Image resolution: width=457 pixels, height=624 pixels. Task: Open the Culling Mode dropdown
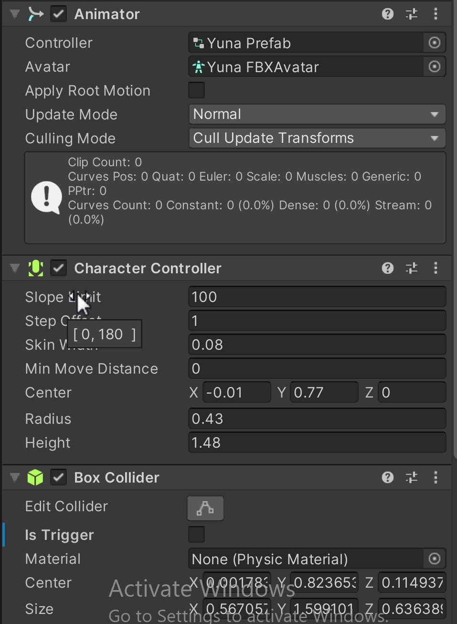[317, 138]
